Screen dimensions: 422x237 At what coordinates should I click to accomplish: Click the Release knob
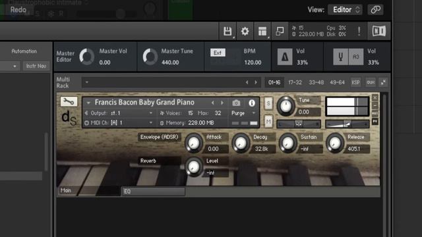335,144
